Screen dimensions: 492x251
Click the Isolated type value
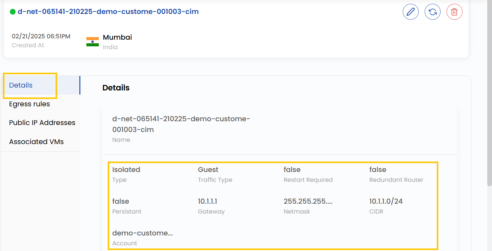pyautogui.click(x=126, y=169)
